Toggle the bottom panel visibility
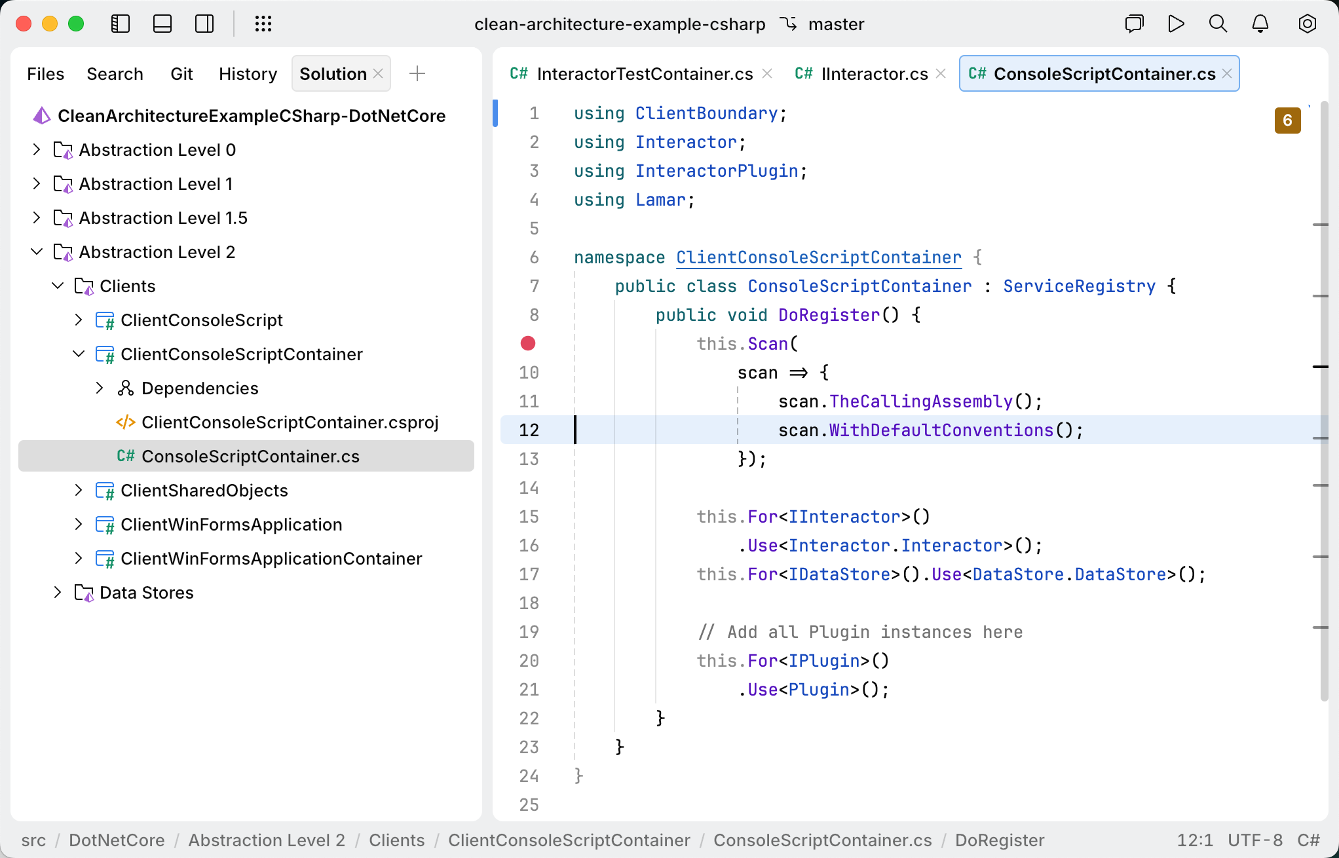 tap(162, 24)
